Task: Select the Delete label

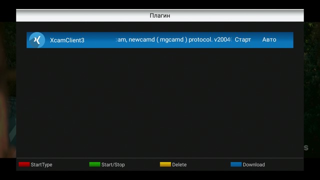Action: click(x=179, y=164)
